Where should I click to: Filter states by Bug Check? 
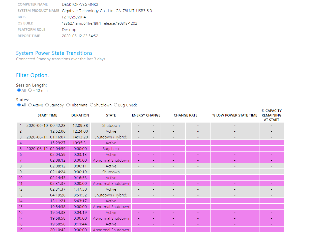coord(115,105)
